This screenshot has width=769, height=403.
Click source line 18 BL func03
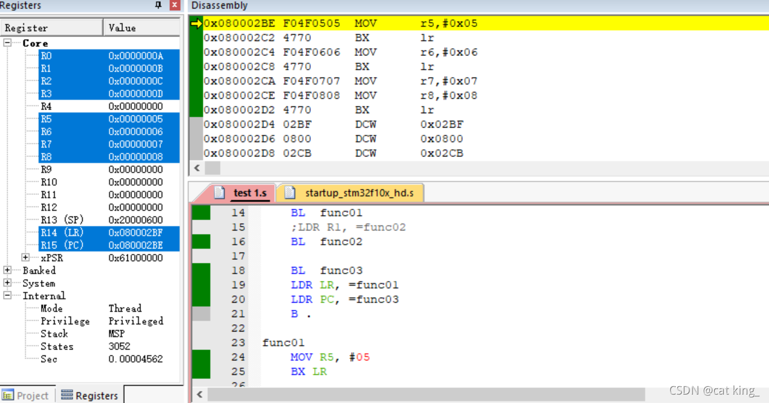coord(327,271)
